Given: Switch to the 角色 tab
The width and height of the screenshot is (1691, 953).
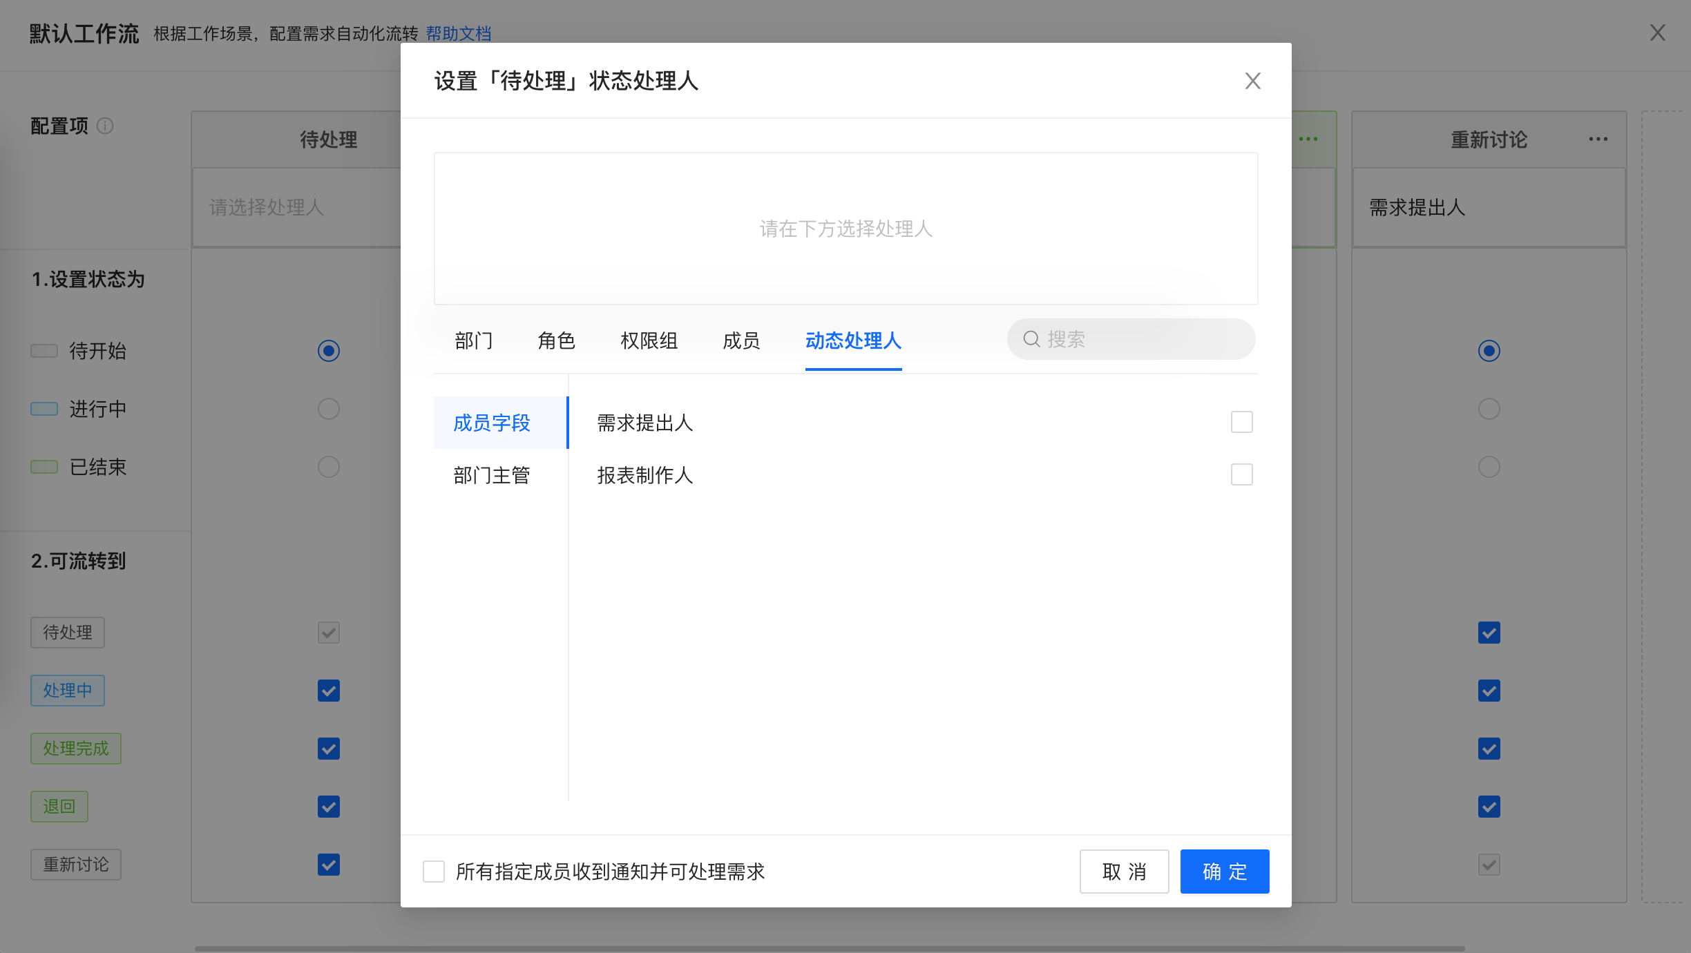Looking at the screenshot, I should pos(556,340).
